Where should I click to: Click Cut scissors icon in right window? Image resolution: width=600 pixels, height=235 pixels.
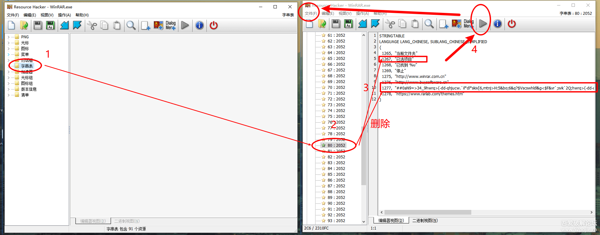390,23
